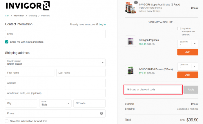Open Fat Burner quantity dropdown
Viewport: 203px width, 124px height.
coord(188,66)
